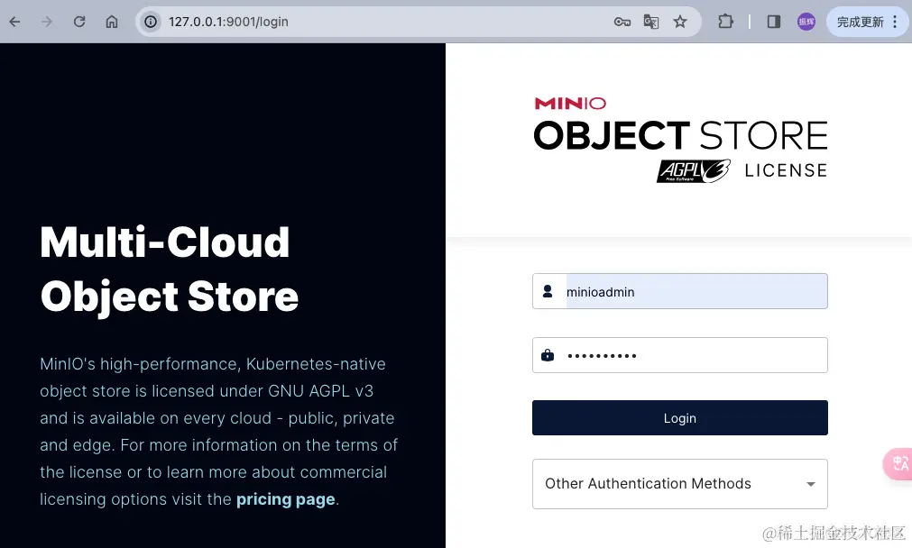Click the Login button
The width and height of the screenshot is (912, 548).
(x=680, y=418)
